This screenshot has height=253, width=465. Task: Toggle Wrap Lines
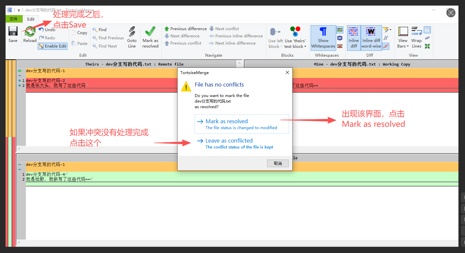(x=417, y=38)
